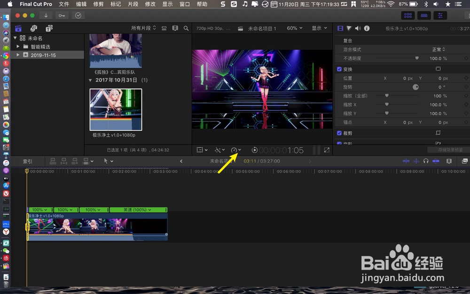Expand the 智能精选 folder

tap(18, 47)
